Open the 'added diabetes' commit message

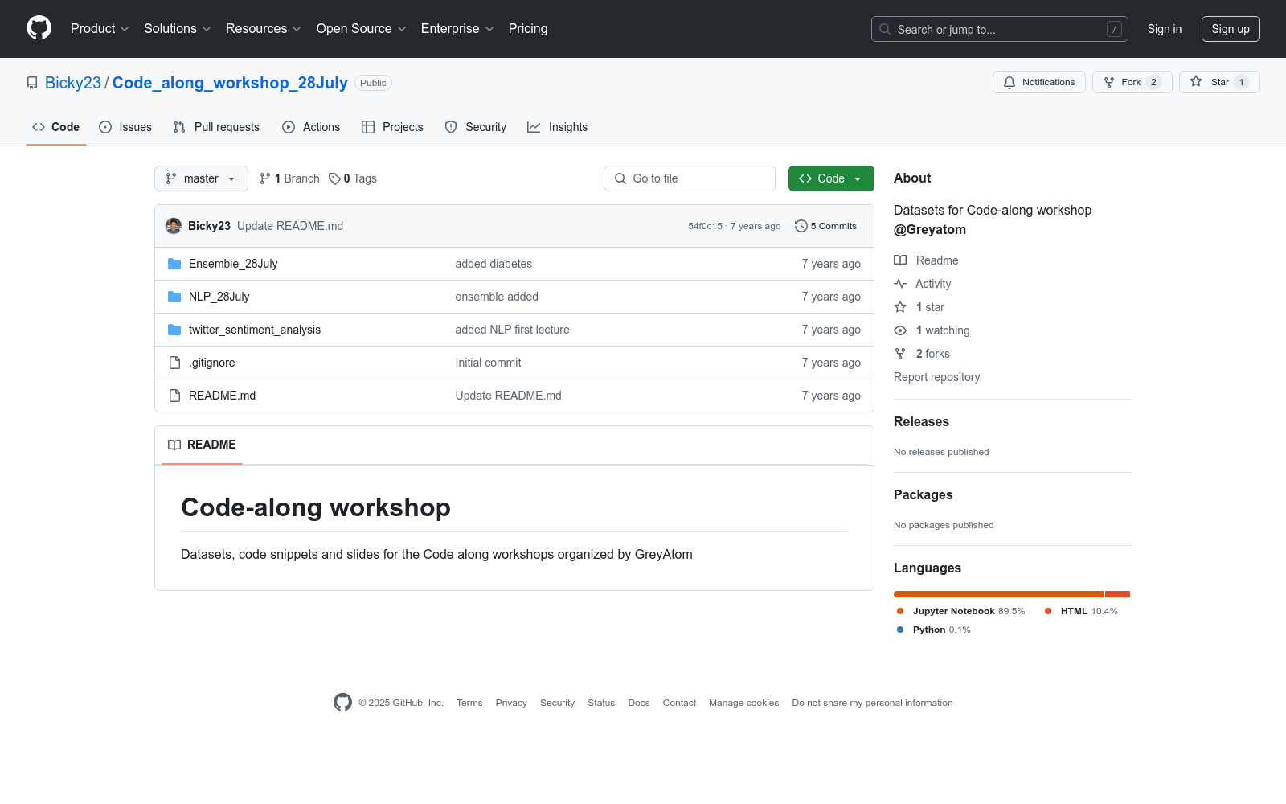point(494,264)
